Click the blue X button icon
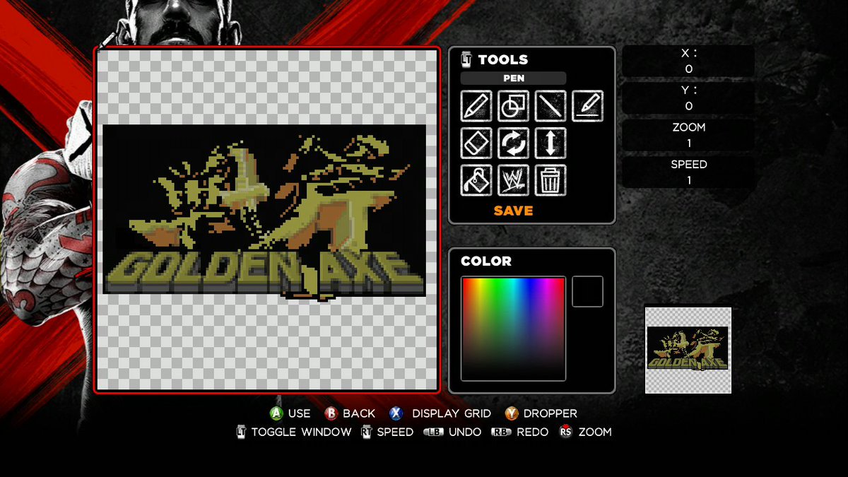The image size is (848, 477). 396,413
